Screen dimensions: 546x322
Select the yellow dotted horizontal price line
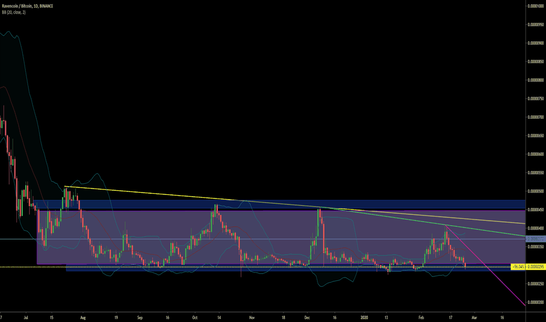click(254, 267)
